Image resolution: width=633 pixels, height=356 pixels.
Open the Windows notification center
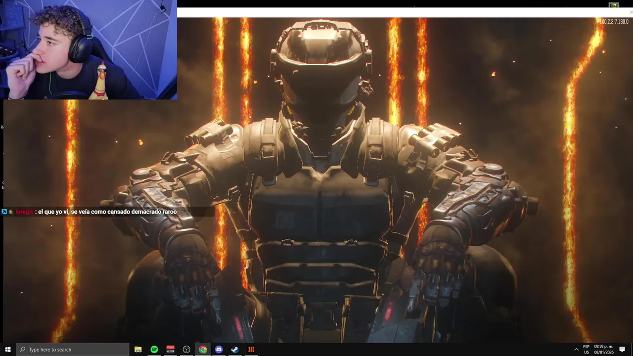(x=622, y=350)
